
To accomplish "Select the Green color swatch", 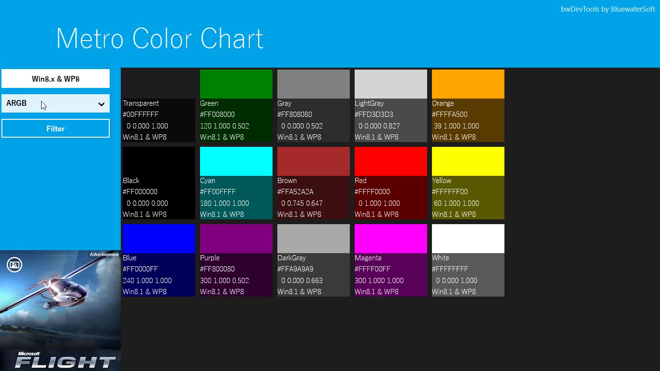I will tap(236, 85).
